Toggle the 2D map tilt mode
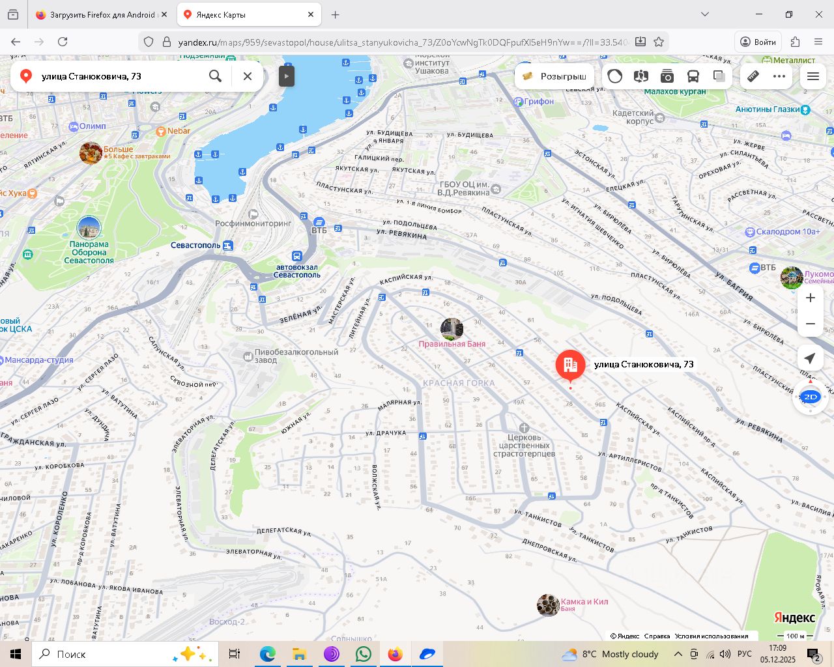The image size is (834, 667). [811, 397]
